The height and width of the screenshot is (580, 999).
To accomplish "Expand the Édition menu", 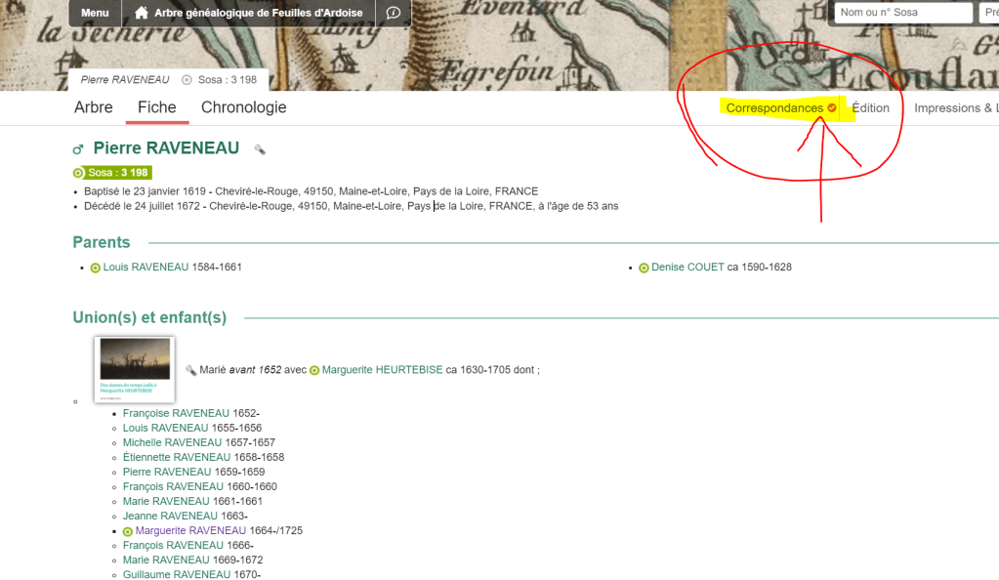I will (870, 108).
